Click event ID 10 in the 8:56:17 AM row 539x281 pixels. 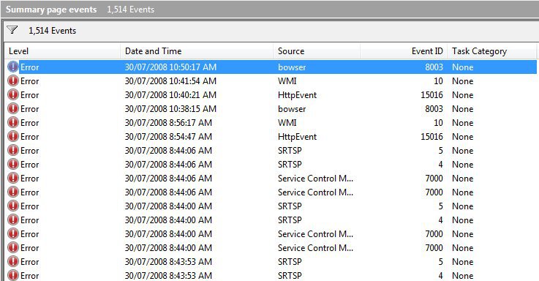[438, 122]
